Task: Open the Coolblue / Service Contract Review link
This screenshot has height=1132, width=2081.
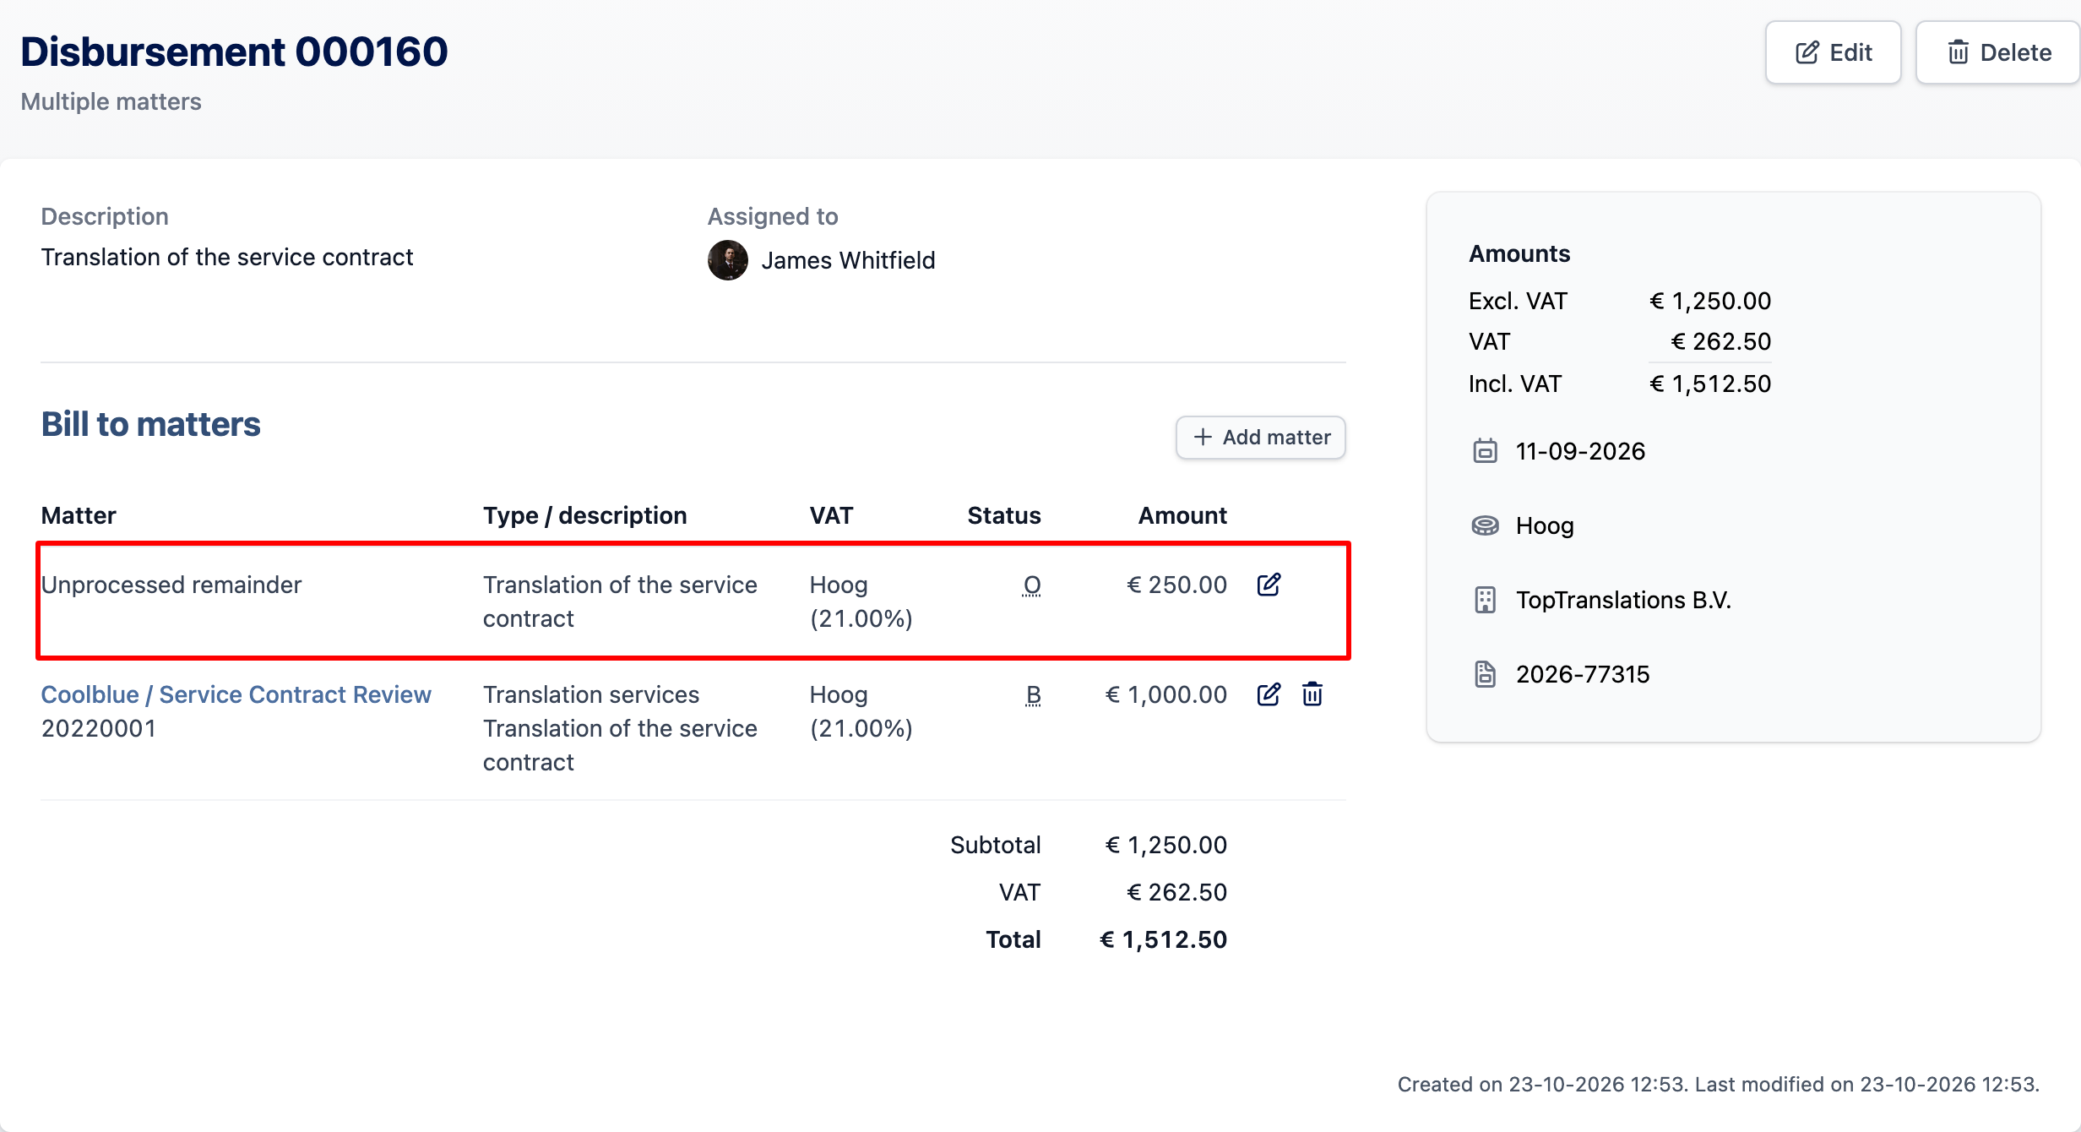Action: (x=236, y=694)
